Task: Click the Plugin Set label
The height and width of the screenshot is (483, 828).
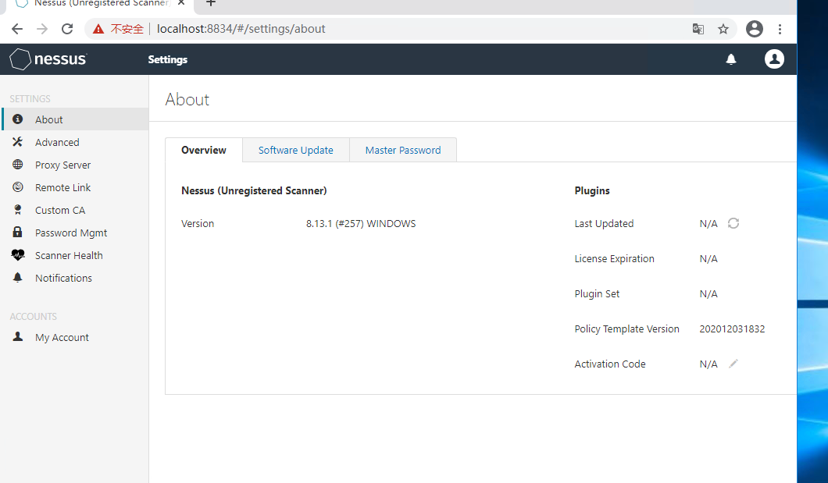Action: [597, 293]
